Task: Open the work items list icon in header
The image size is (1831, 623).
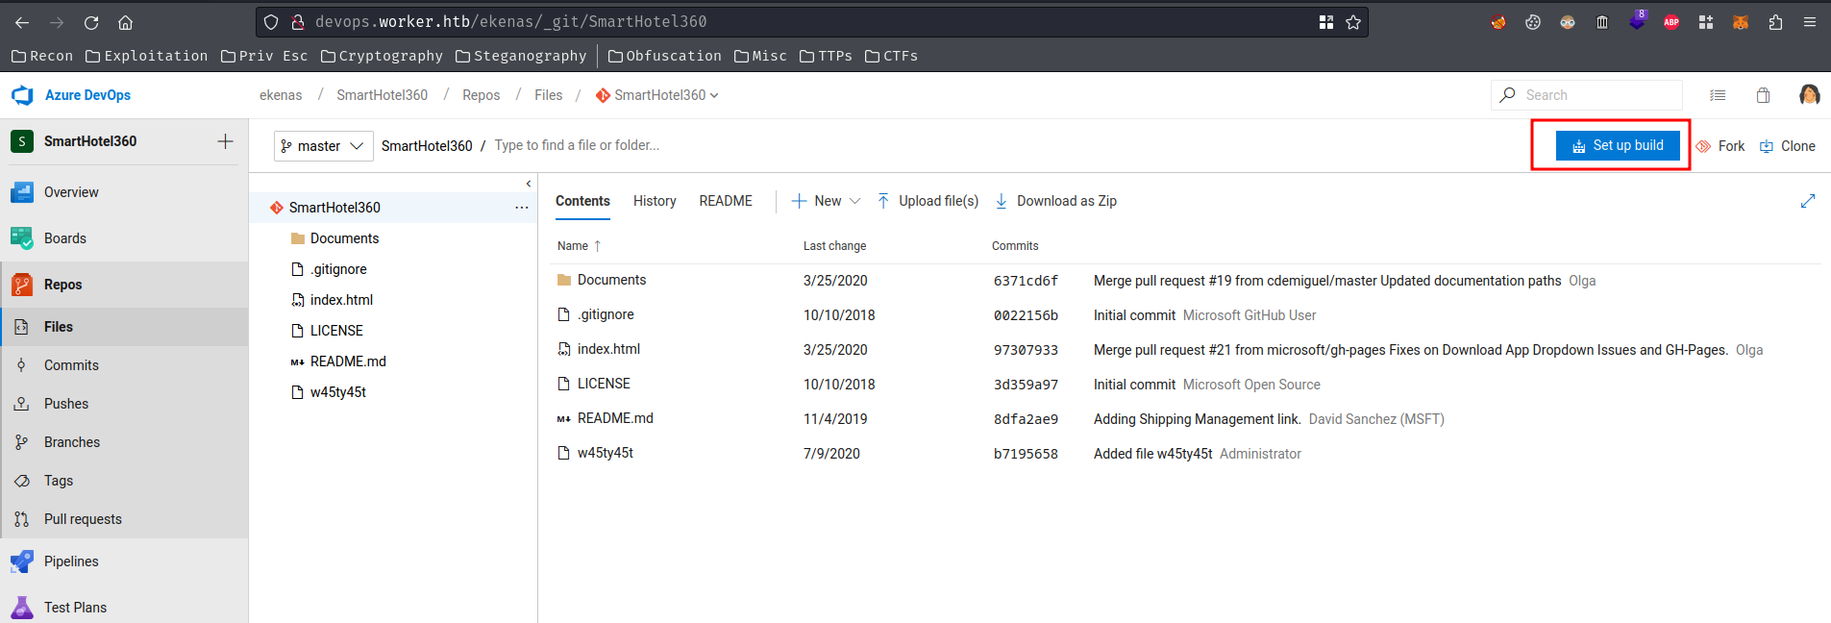Action: [x=1718, y=95]
